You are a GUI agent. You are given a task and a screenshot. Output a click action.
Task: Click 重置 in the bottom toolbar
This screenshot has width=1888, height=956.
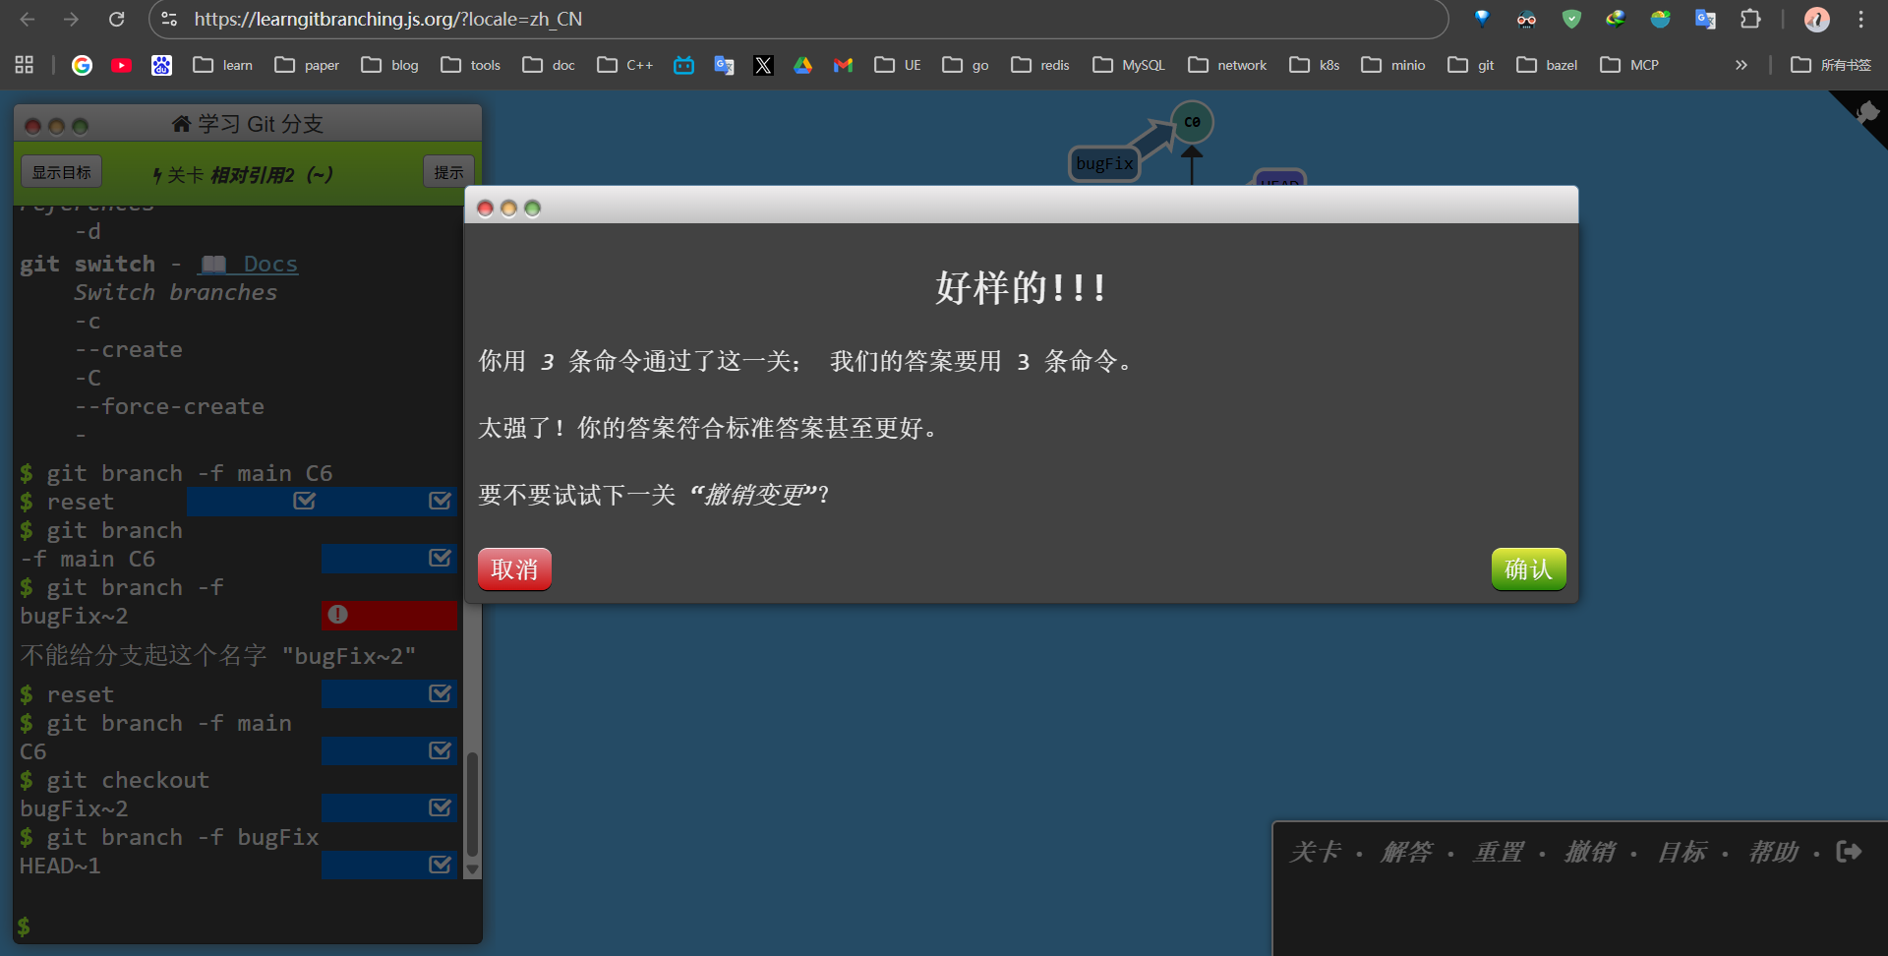(1498, 852)
